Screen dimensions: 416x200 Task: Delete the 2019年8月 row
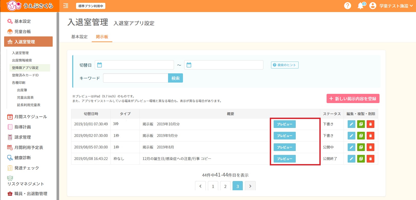[x=371, y=147]
